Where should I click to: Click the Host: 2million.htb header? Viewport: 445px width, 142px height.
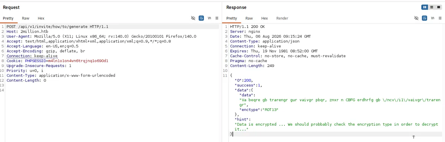click(x=27, y=31)
